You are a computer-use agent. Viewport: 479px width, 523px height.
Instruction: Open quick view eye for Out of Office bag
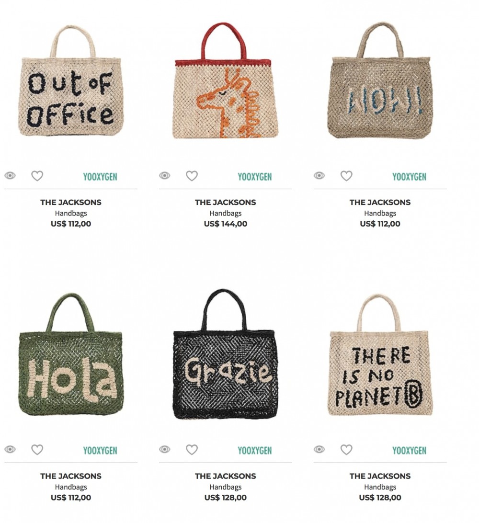tap(10, 175)
